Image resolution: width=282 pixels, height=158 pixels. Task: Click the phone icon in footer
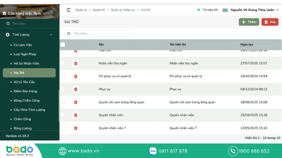point(233,151)
